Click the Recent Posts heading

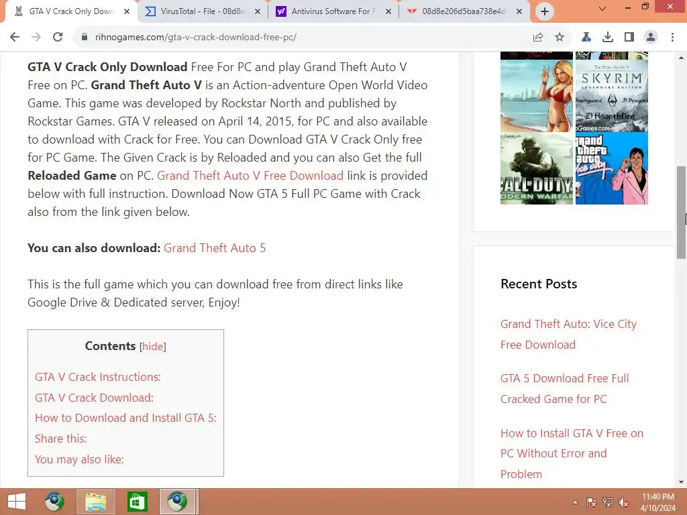(x=539, y=284)
